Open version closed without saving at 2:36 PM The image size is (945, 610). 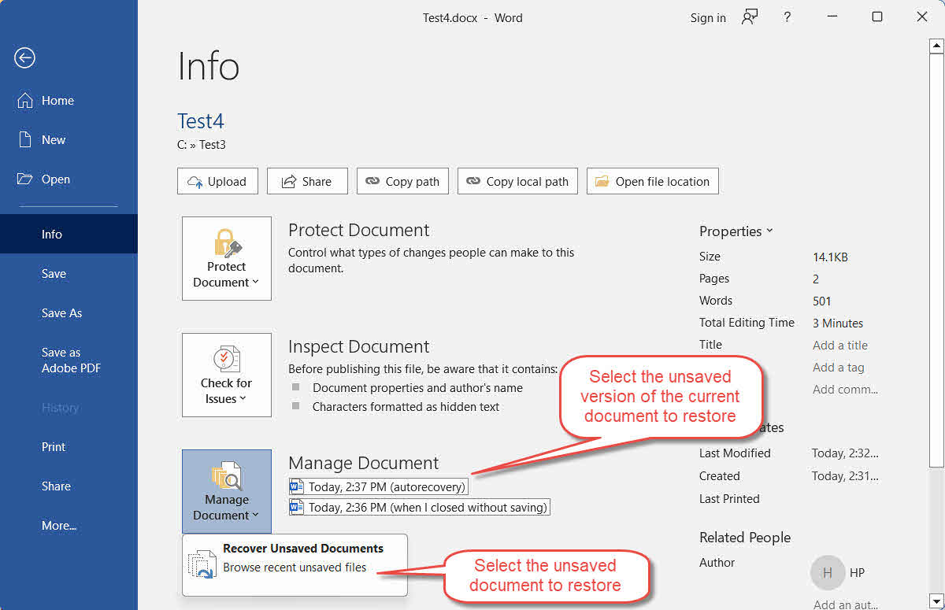(420, 507)
